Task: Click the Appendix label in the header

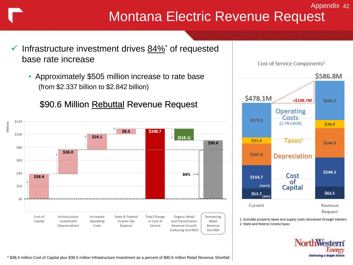Action: click(325, 6)
